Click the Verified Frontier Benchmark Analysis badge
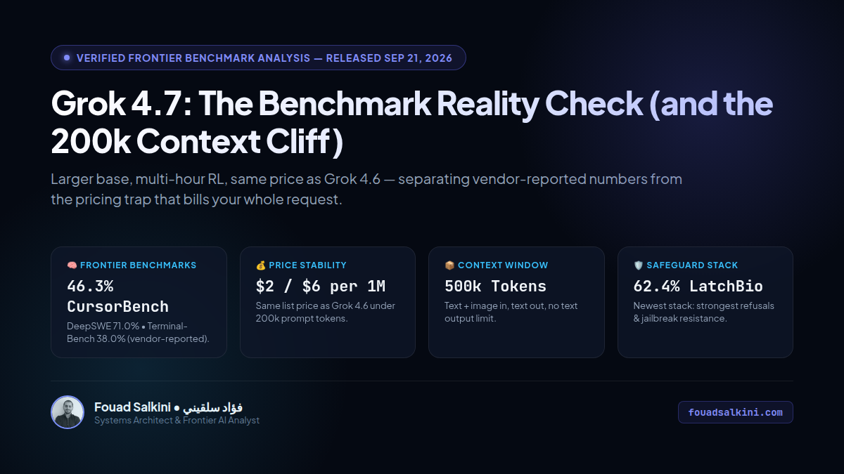 258,58
